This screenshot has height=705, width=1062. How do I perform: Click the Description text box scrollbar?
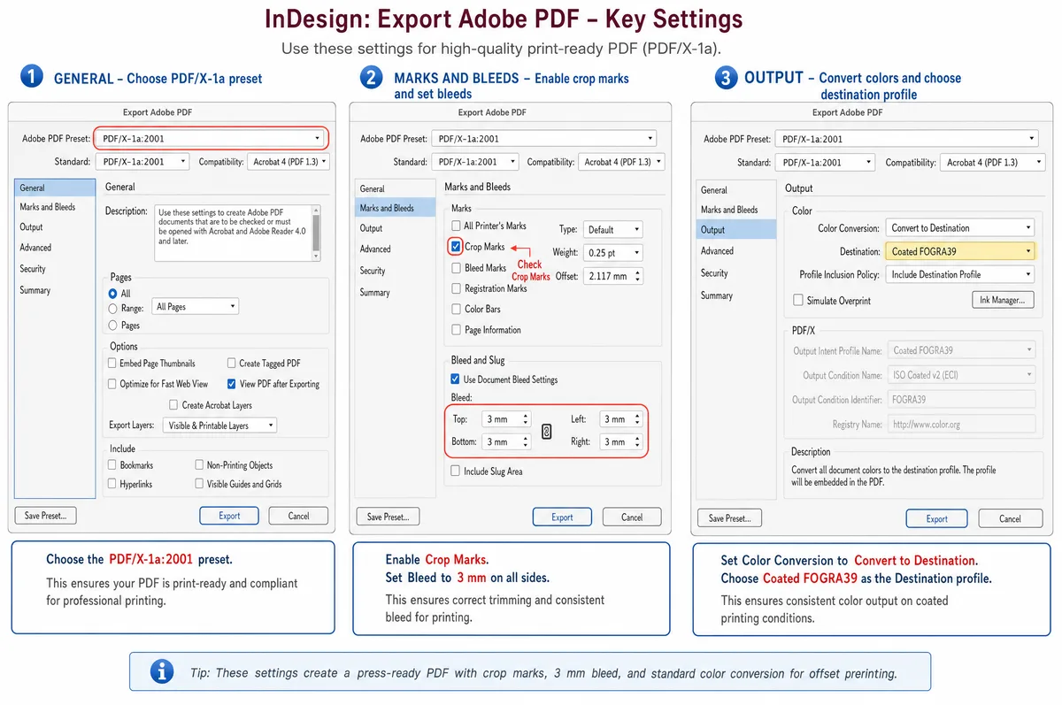coord(316,234)
